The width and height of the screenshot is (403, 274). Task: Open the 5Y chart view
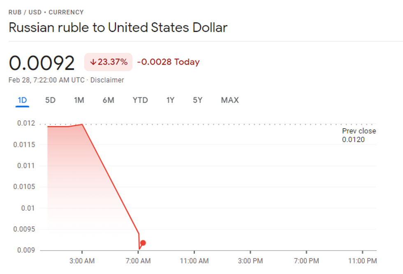pos(197,100)
